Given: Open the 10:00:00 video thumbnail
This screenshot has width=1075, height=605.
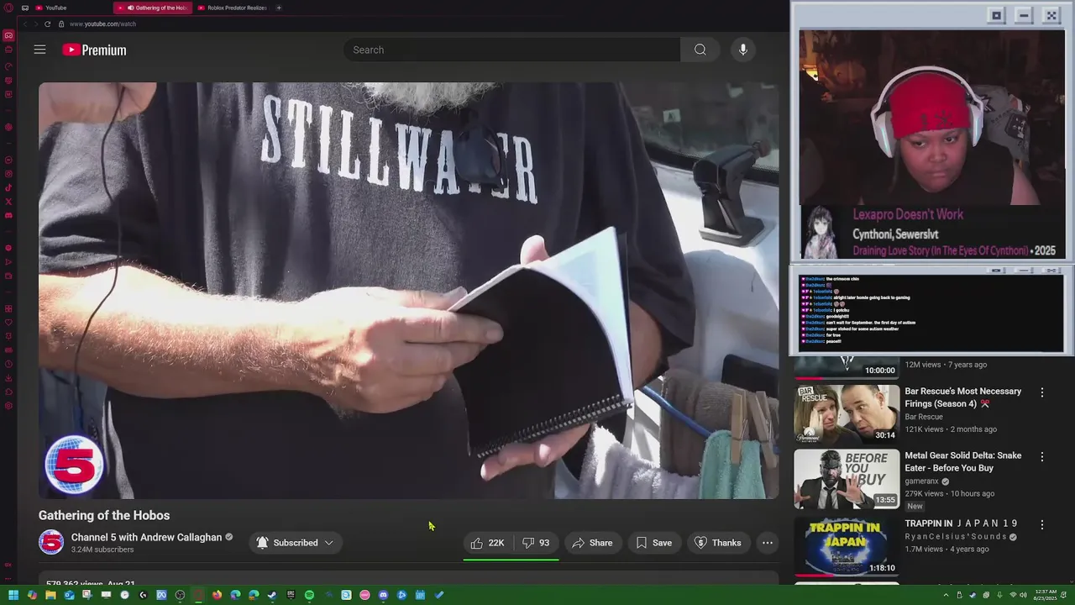Looking at the screenshot, I should [847, 366].
